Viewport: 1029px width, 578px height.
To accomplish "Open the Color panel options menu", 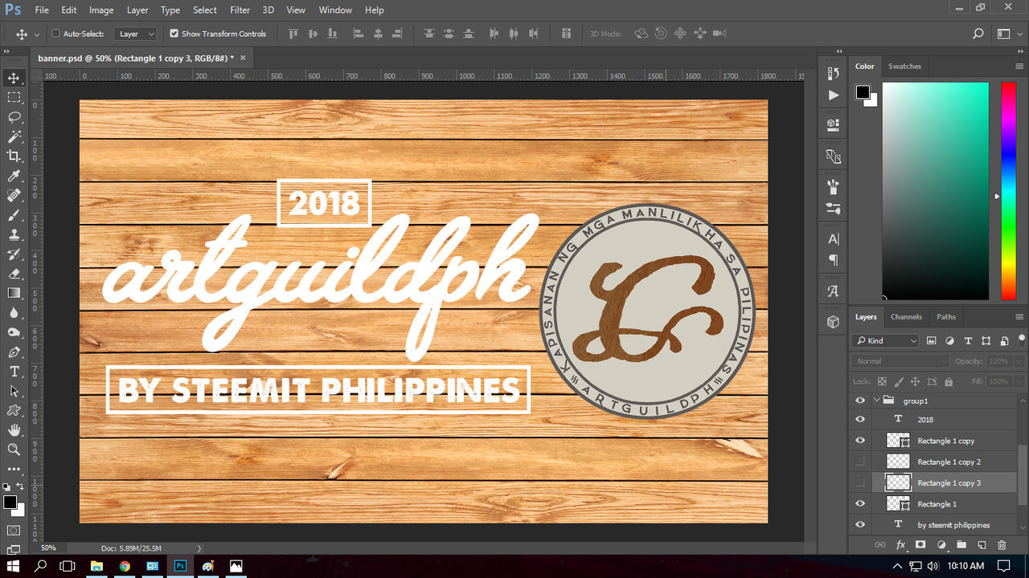I will pos(1019,67).
